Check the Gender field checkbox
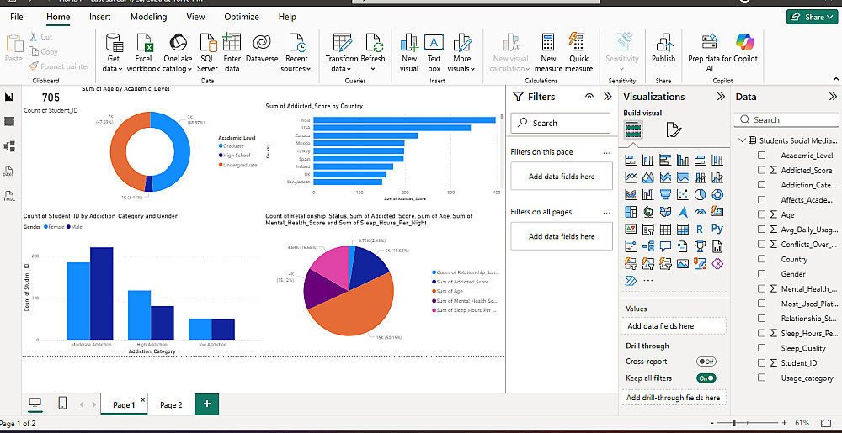The width and height of the screenshot is (842, 433). (761, 274)
